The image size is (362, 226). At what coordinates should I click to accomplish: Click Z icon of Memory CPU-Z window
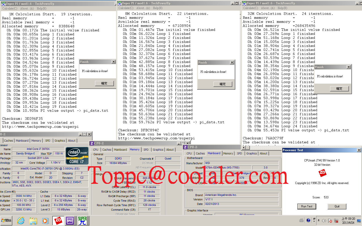click(x=92, y=143)
